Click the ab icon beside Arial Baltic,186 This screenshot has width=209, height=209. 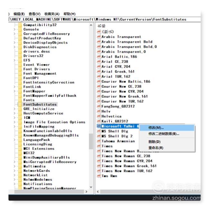point(99,57)
